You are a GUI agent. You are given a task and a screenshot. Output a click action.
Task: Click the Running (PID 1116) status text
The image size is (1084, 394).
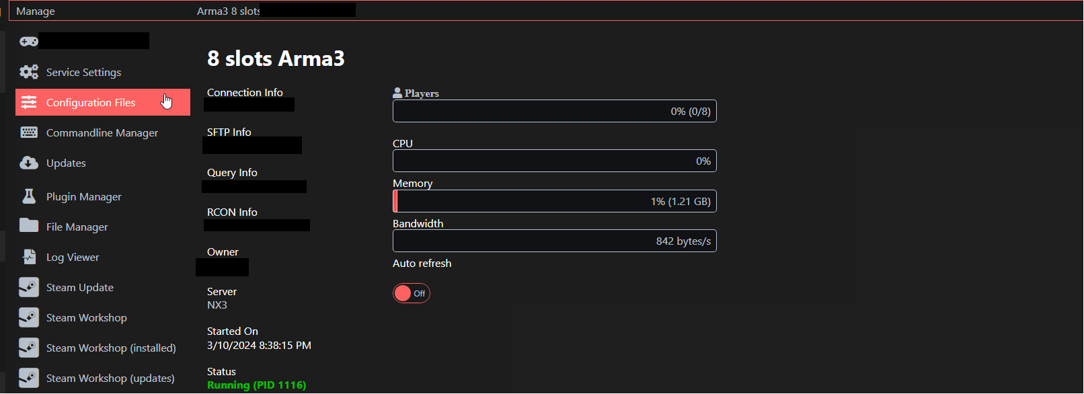[x=256, y=385]
